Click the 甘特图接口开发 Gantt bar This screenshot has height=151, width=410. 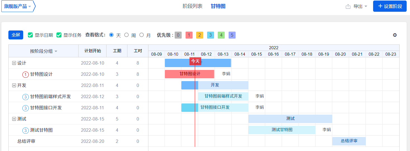pyautogui.click(x=215, y=108)
